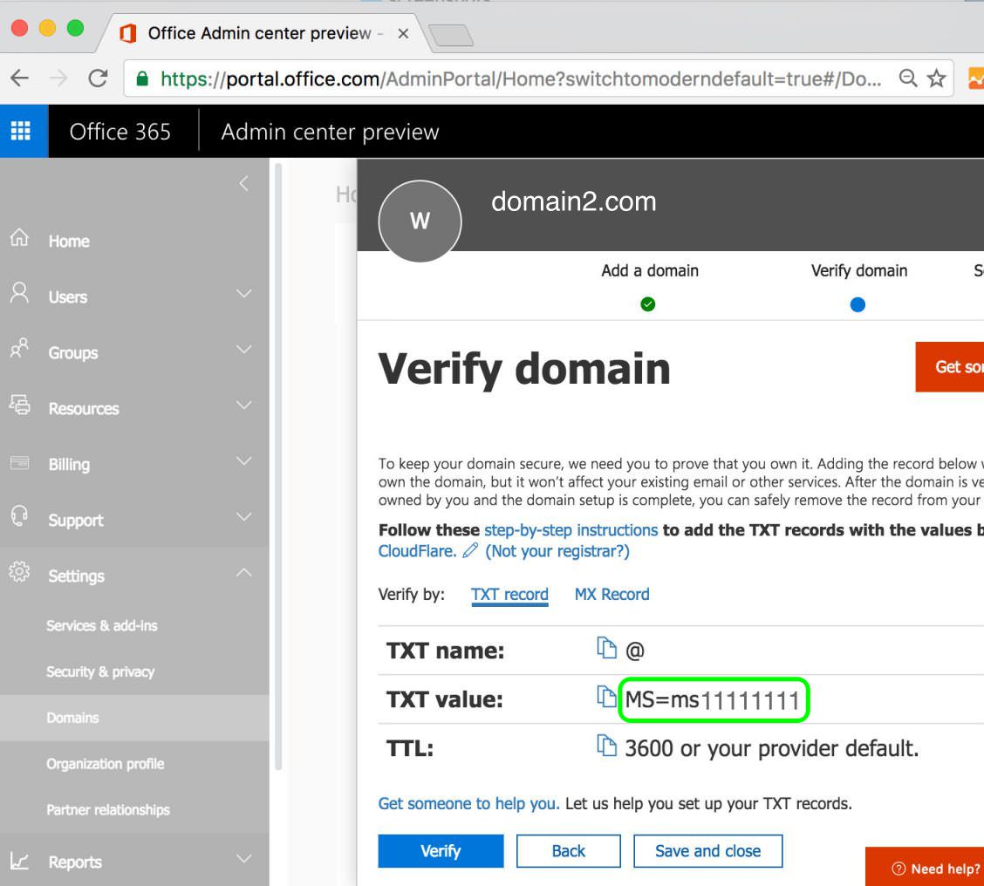Click the Admin center preview header text
Screen dimensions: 984x886
click(x=330, y=132)
